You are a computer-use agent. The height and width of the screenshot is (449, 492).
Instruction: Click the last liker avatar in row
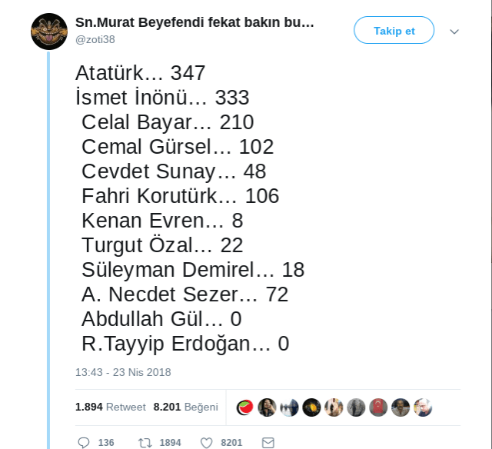(x=423, y=407)
